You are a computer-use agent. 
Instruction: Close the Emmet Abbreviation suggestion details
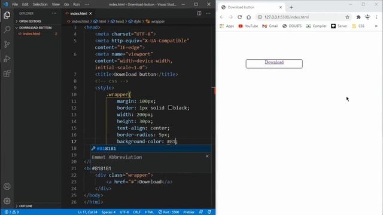click(207, 156)
